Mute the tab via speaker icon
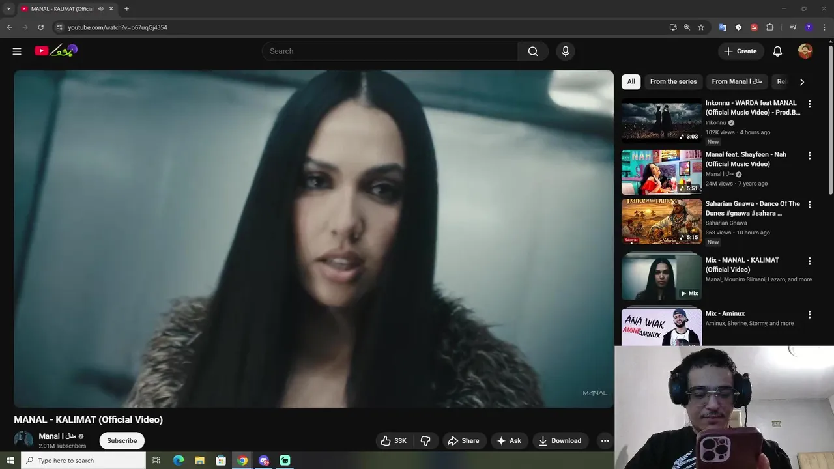 point(100,8)
